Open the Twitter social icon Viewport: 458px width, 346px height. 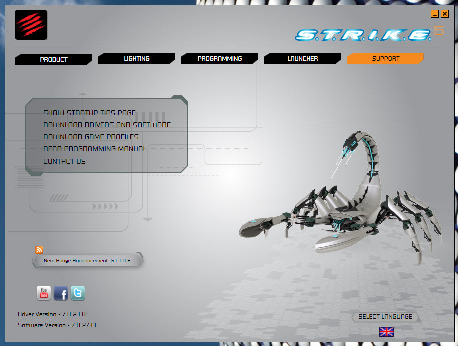78,293
